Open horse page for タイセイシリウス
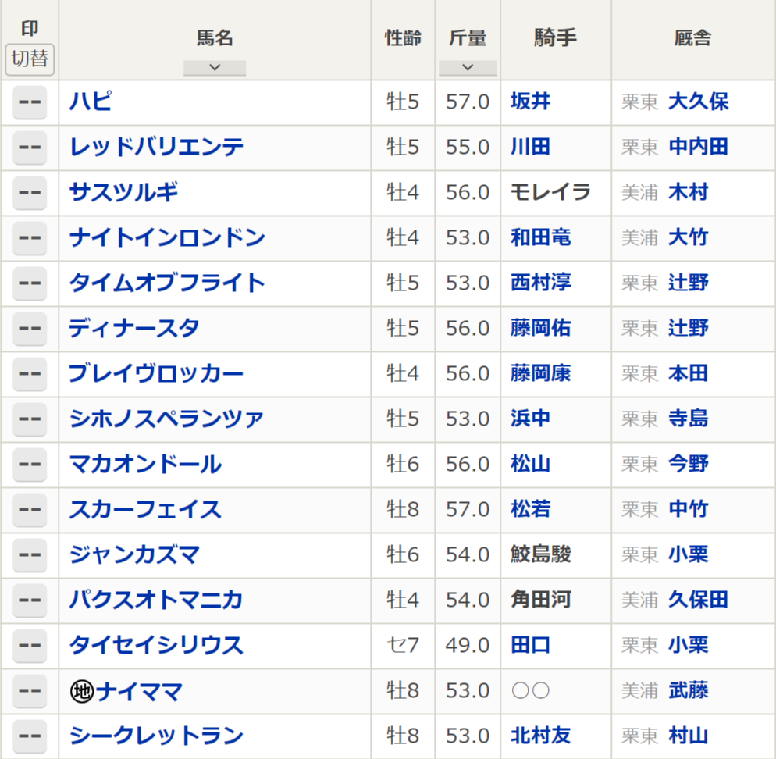 156,646
